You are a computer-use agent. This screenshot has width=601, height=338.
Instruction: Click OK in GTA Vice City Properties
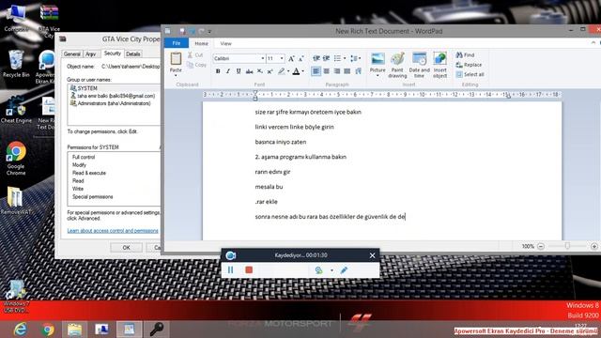[x=126, y=248]
